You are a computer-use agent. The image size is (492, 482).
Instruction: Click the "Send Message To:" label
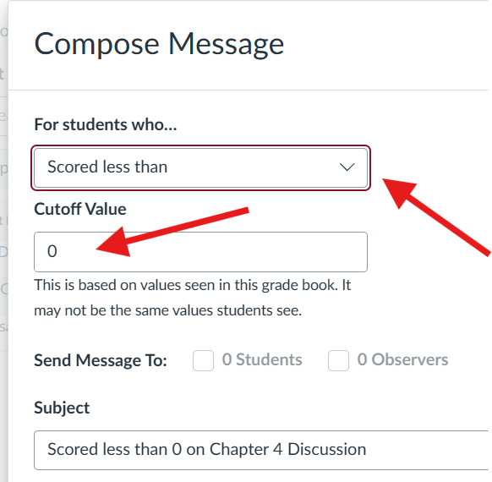pos(101,360)
